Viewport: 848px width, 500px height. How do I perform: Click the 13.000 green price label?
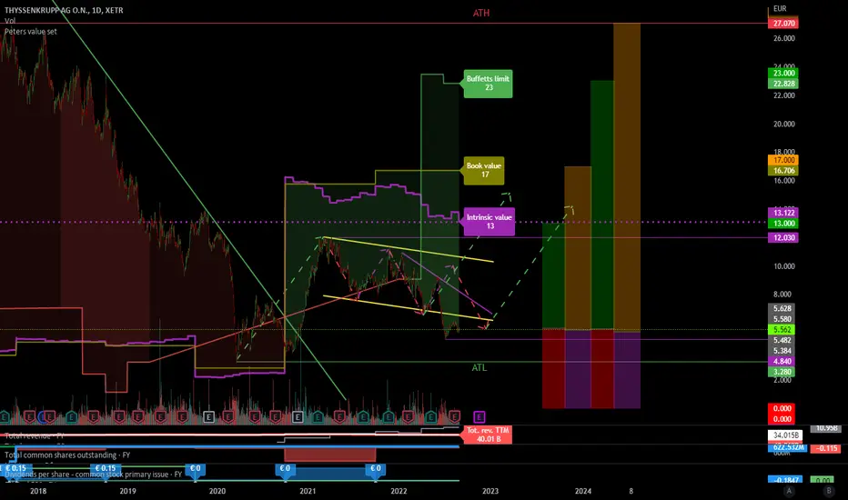[x=783, y=224]
